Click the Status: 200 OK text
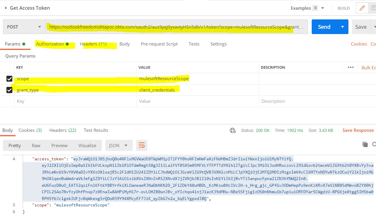 255,130
